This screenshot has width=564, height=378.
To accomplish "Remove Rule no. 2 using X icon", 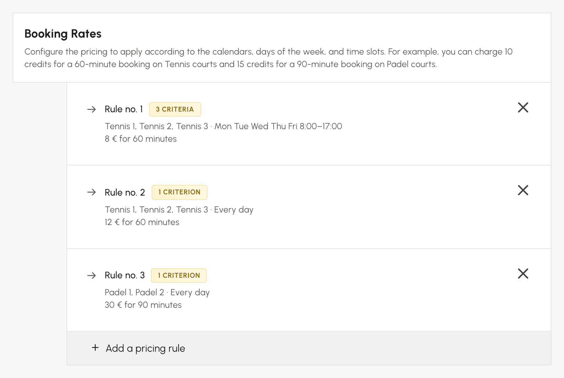I will (x=523, y=190).
